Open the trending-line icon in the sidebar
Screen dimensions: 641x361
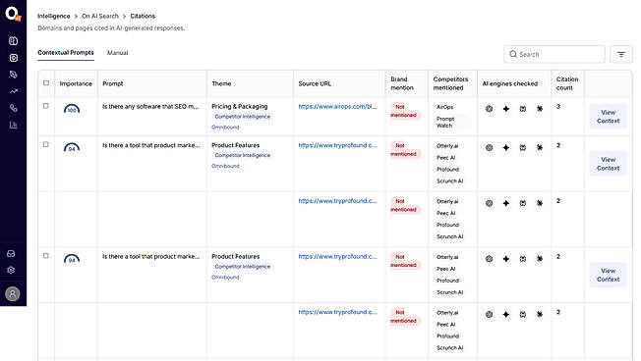coord(13,91)
